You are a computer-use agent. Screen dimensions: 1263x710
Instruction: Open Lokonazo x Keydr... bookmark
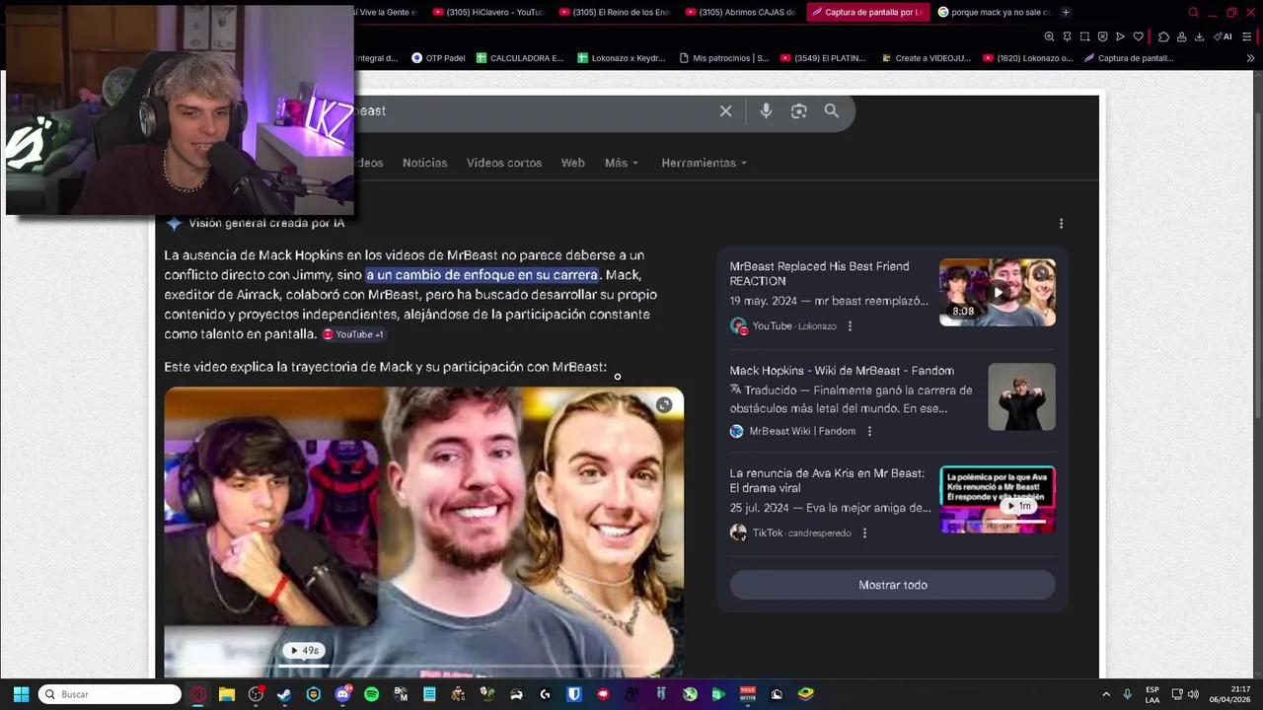622,58
